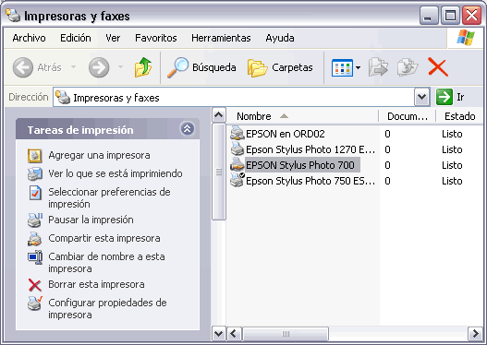The width and height of the screenshot is (487, 345).
Task: Select the EPSON en ORD02 printer icon
Action: pyautogui.click(x=237, y=134)
